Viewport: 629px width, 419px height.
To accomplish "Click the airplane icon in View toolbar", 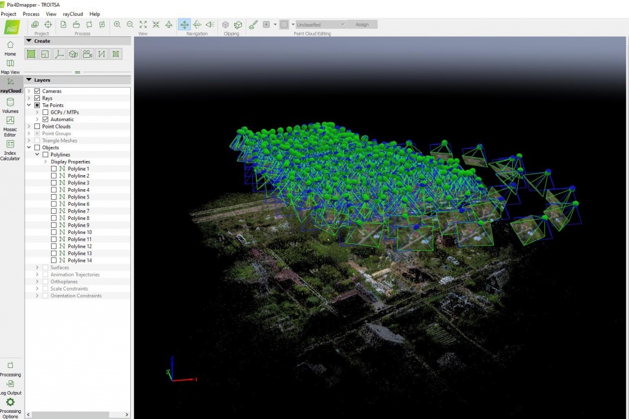I will pos(169,25).
